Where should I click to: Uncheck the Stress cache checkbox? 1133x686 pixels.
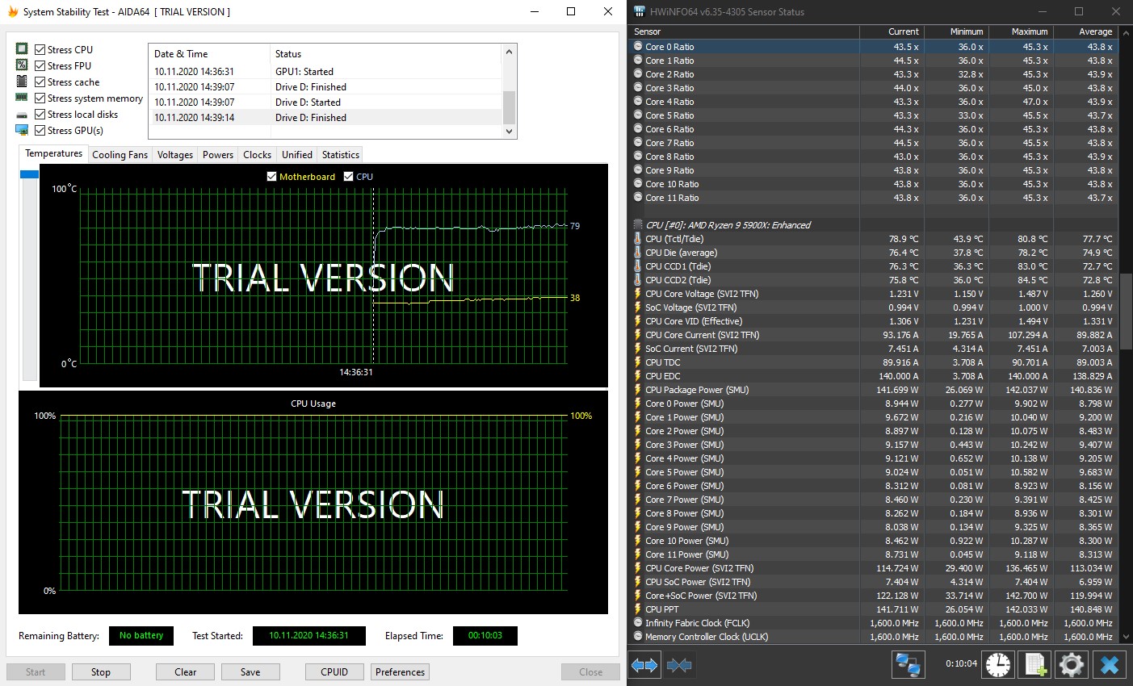click(40, 82)
